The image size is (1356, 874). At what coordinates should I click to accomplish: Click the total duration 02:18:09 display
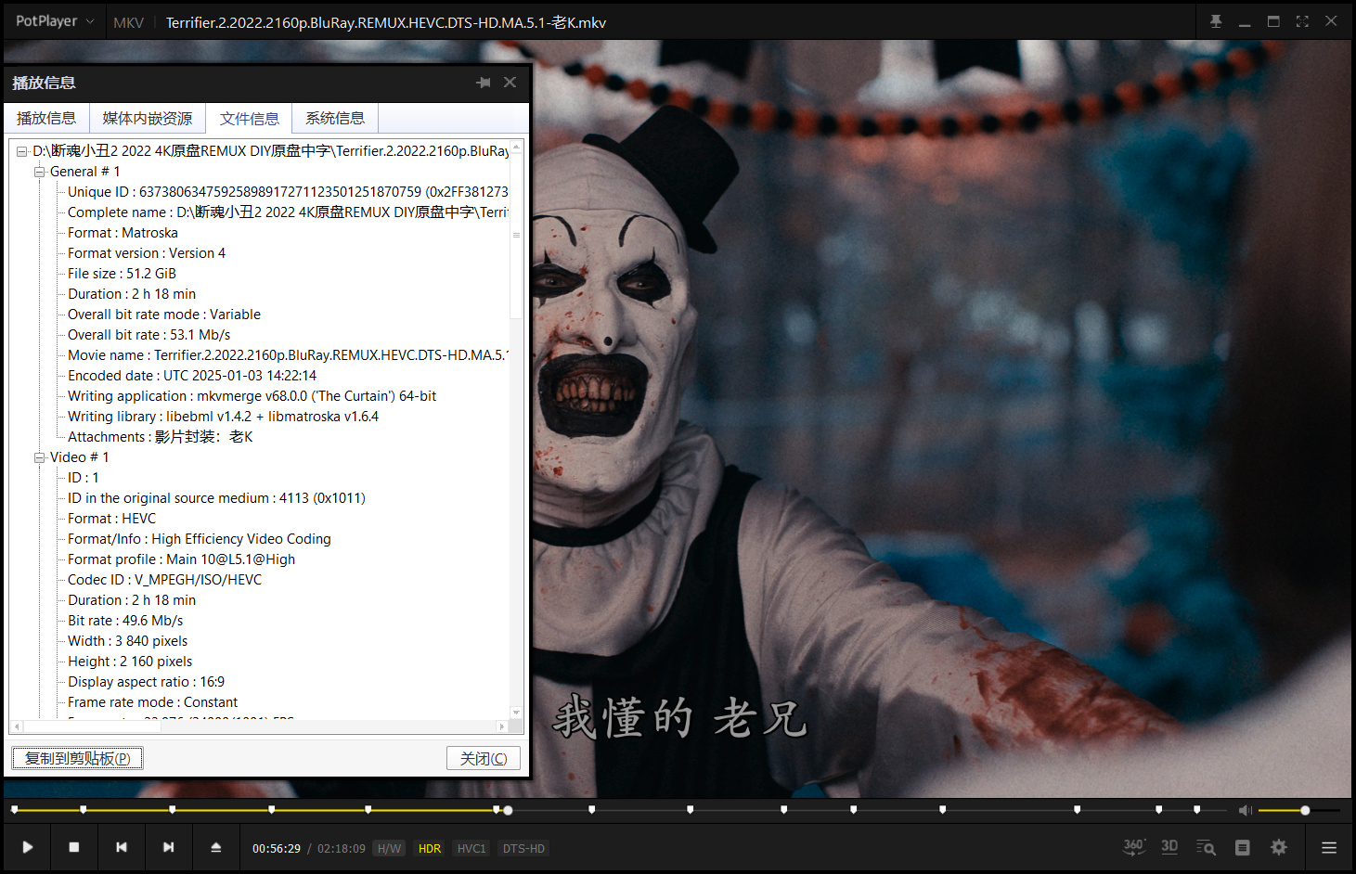click(x=342, y=848)
